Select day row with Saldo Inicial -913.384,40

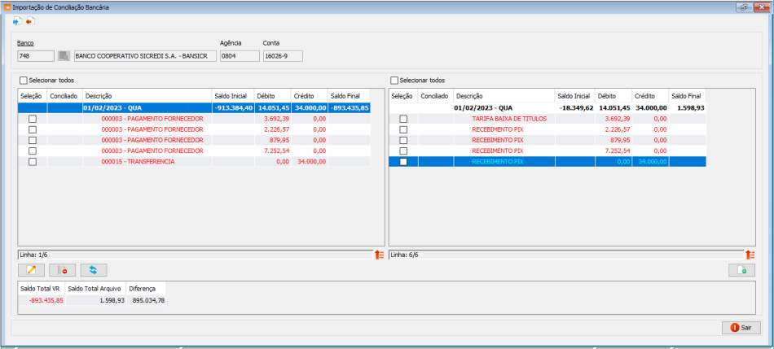(194, 107)
